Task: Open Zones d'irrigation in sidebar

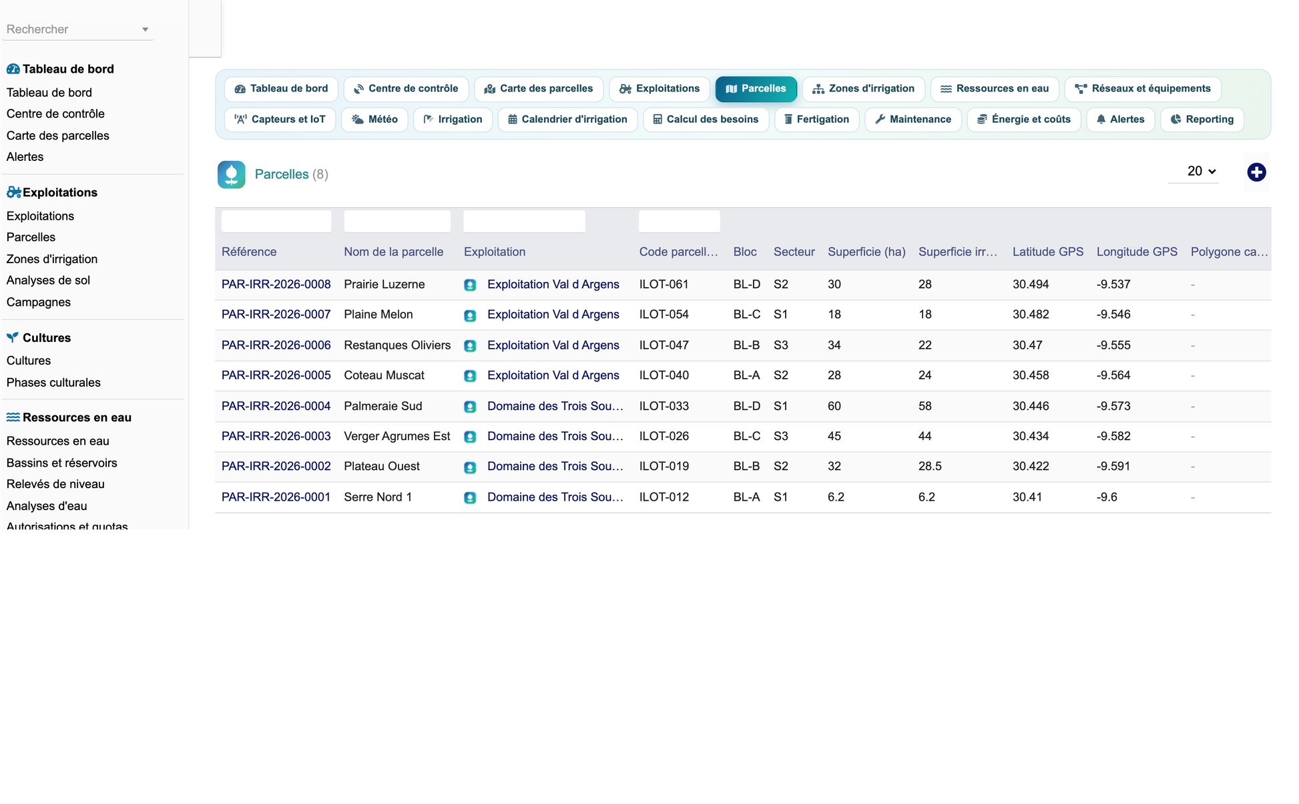Action: [x=52, y=259]
